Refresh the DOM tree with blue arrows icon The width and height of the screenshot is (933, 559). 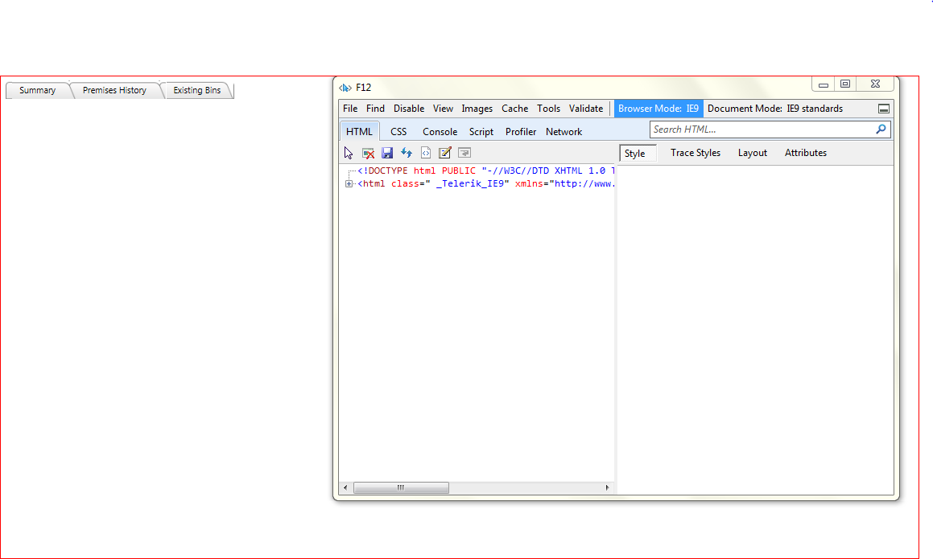[407, 153]
